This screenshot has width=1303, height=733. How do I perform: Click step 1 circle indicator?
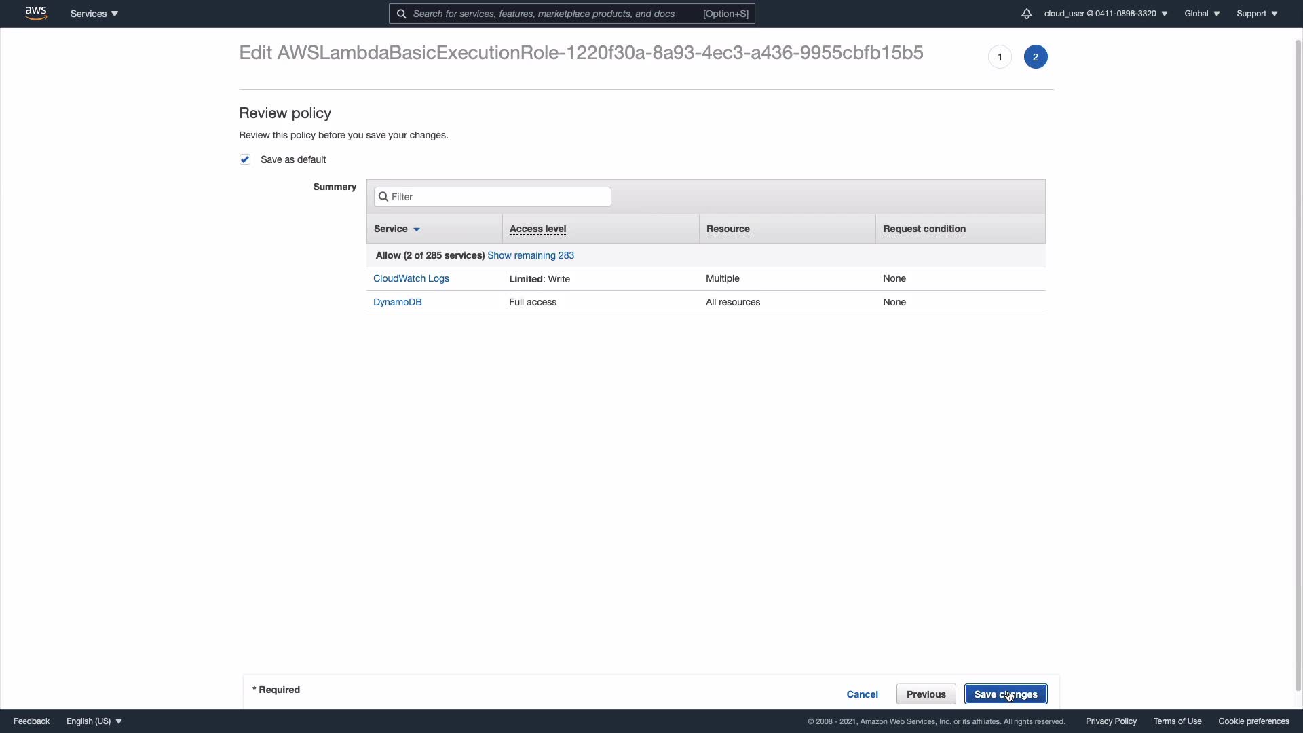click(1000, 57)
